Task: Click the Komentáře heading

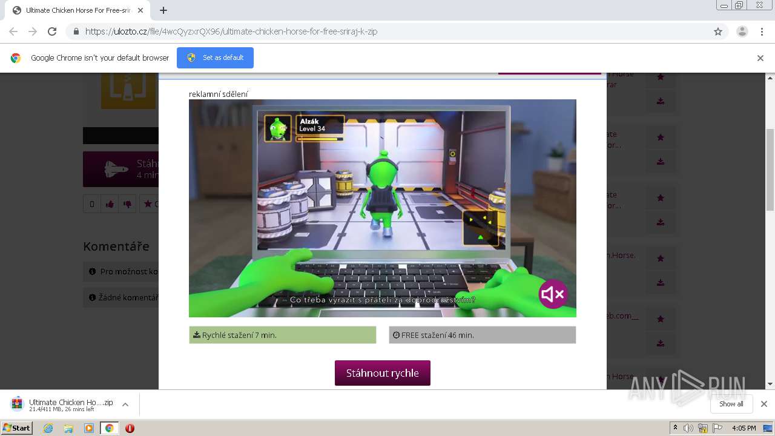Action: coord(116,246)
